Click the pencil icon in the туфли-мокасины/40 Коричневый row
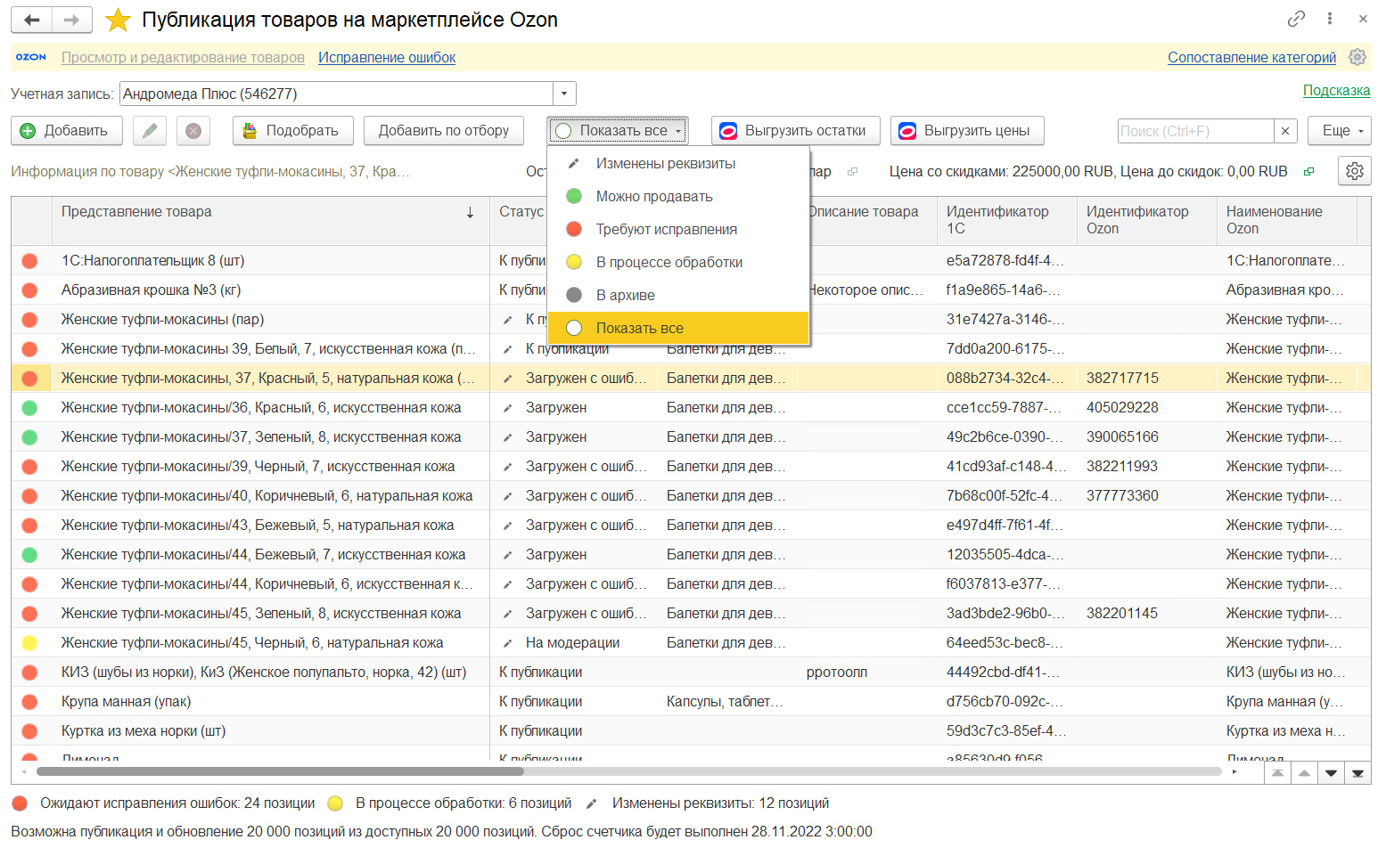This screenshot has width=1386, height=848. click(x=507, y=496)
